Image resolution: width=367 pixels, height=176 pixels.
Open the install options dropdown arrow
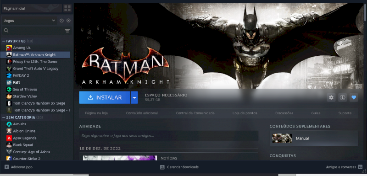coord(134,97)
